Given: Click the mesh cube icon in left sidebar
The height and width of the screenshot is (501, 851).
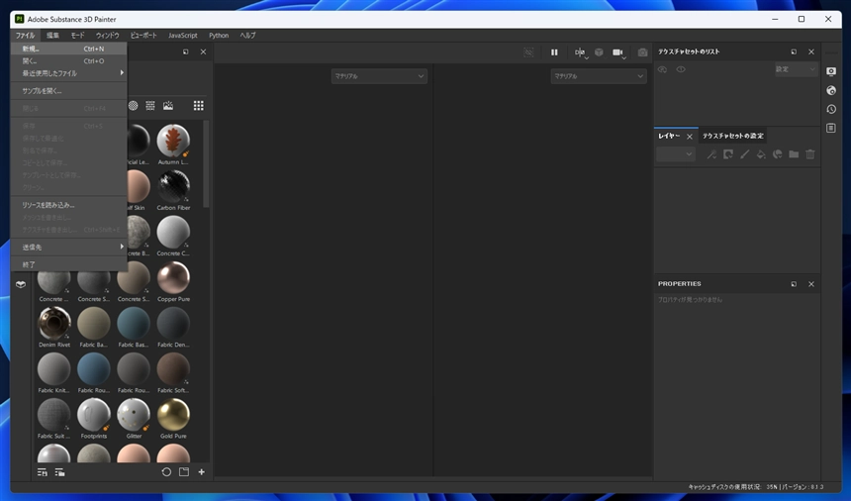Looking at the screenshot, I should tap(21, 284).
